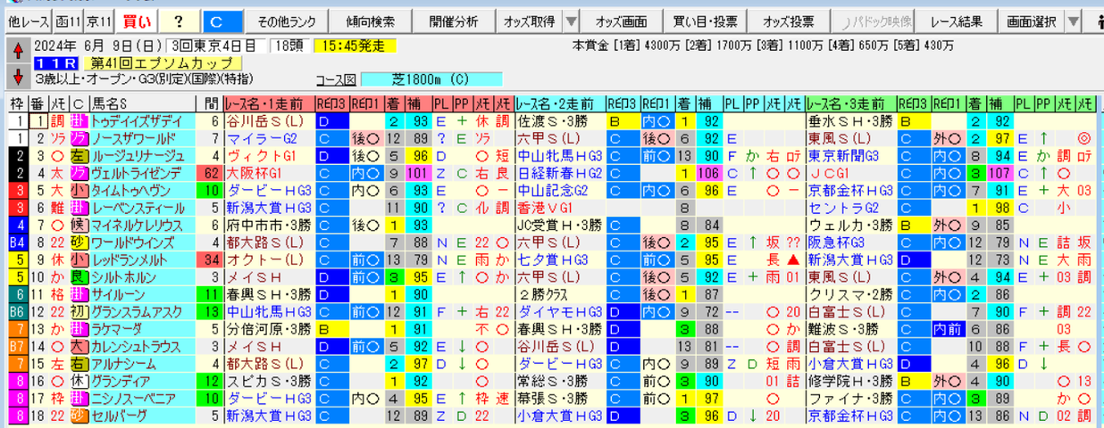Image resolution: width=1104 pixels, height=428 pixels.
Task: Click the 第41回エプソムカップ race title
Action: [163, 63]
